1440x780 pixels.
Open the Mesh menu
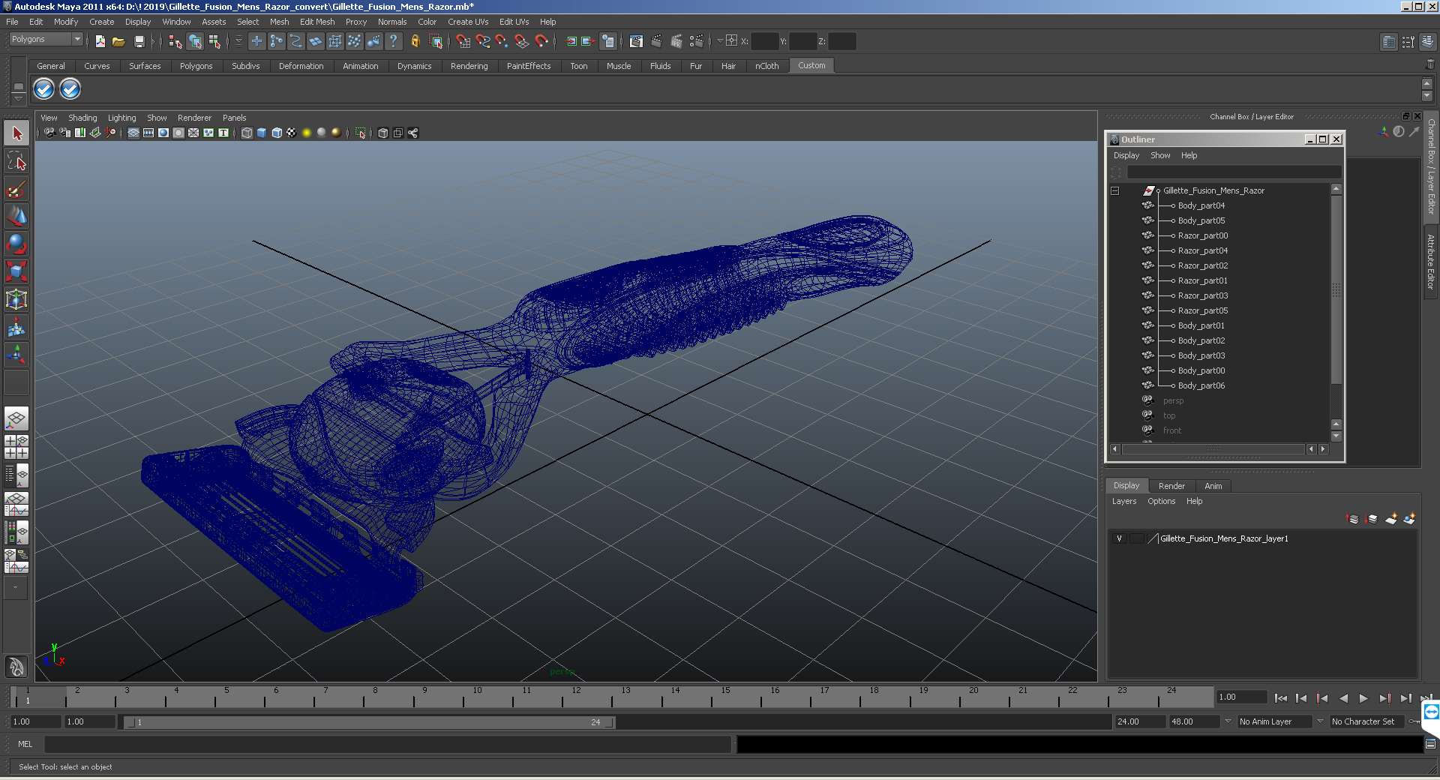(x=279, y=22)
